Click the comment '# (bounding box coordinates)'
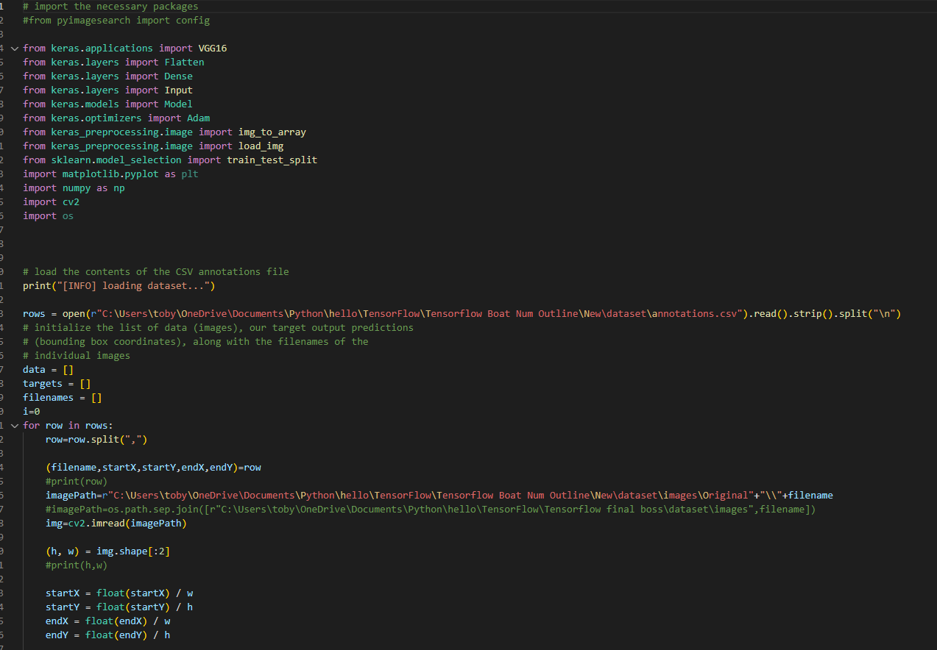 coord(196,342)
